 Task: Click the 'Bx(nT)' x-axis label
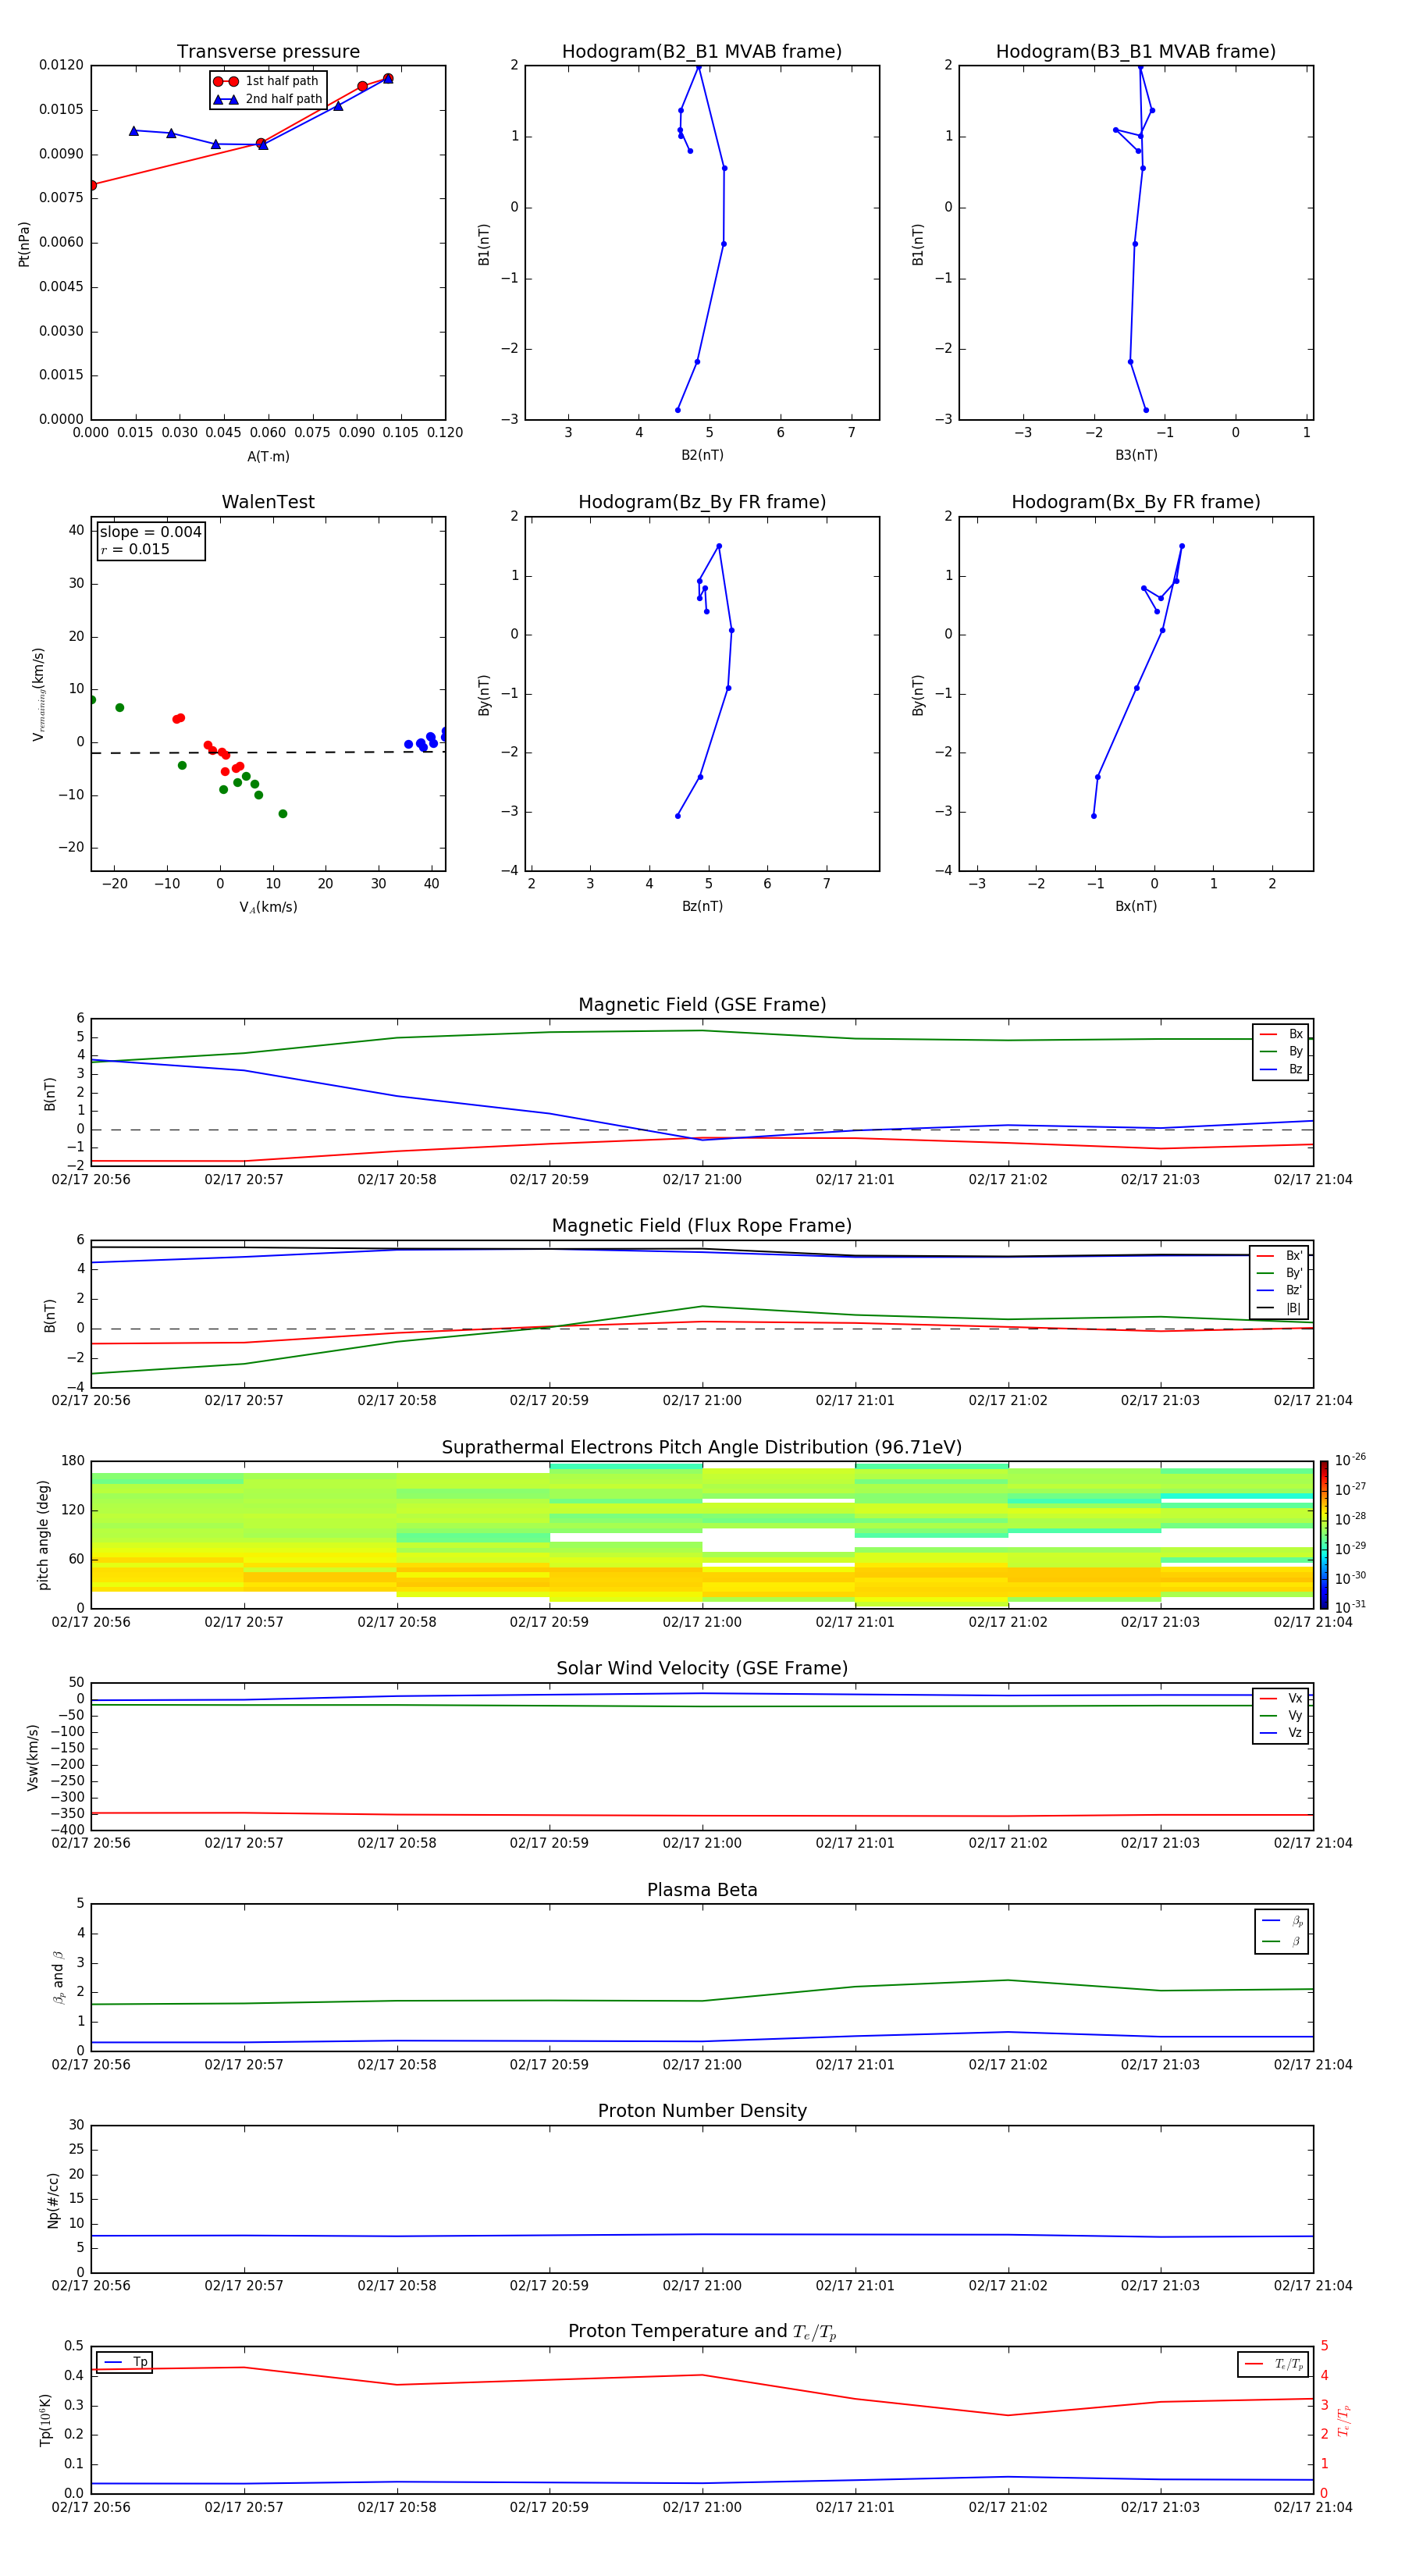(x=1136, y=906)
